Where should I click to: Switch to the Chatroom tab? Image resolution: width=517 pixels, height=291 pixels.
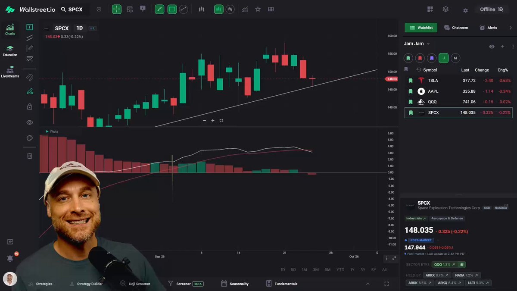click(456, 28)
